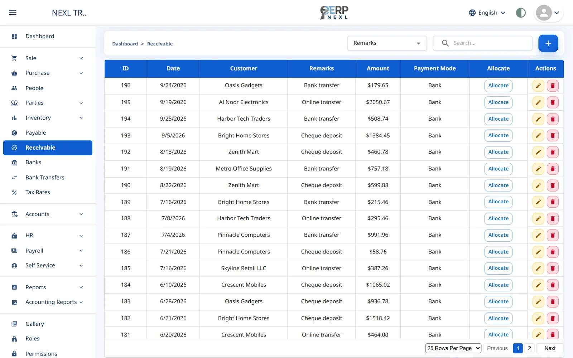Edit the Al Noor Electronics row 195
Viewport: 573px width, 358px height.
click(x=538, y=102)
